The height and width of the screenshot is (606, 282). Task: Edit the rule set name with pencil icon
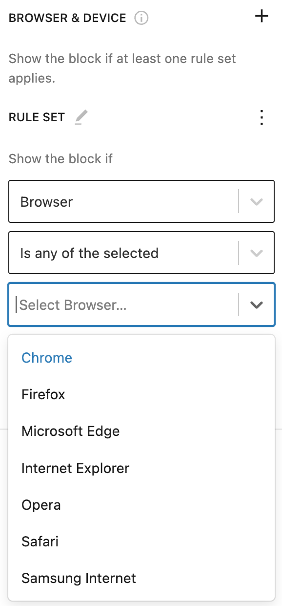coord(81,117)
